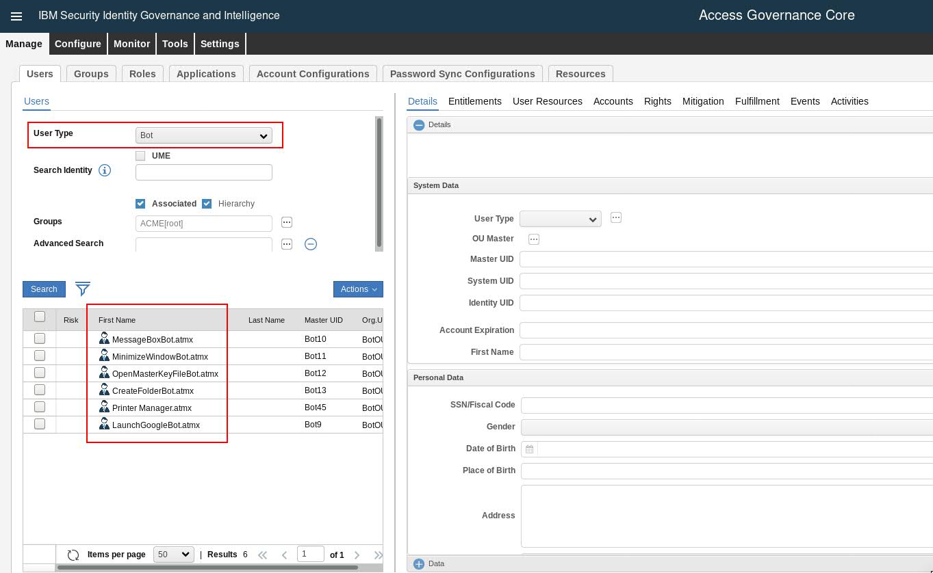The height and width of the screenshot is (573, 933).
Task: Click the filter funnel icon
Action: (83, 289)
